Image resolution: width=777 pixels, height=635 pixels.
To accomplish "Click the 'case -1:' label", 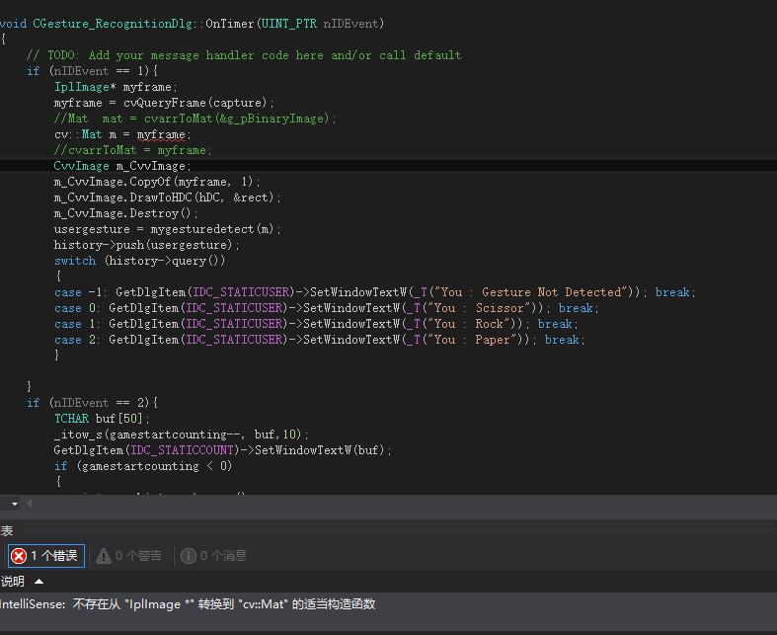I will click(x=80, y=292).
